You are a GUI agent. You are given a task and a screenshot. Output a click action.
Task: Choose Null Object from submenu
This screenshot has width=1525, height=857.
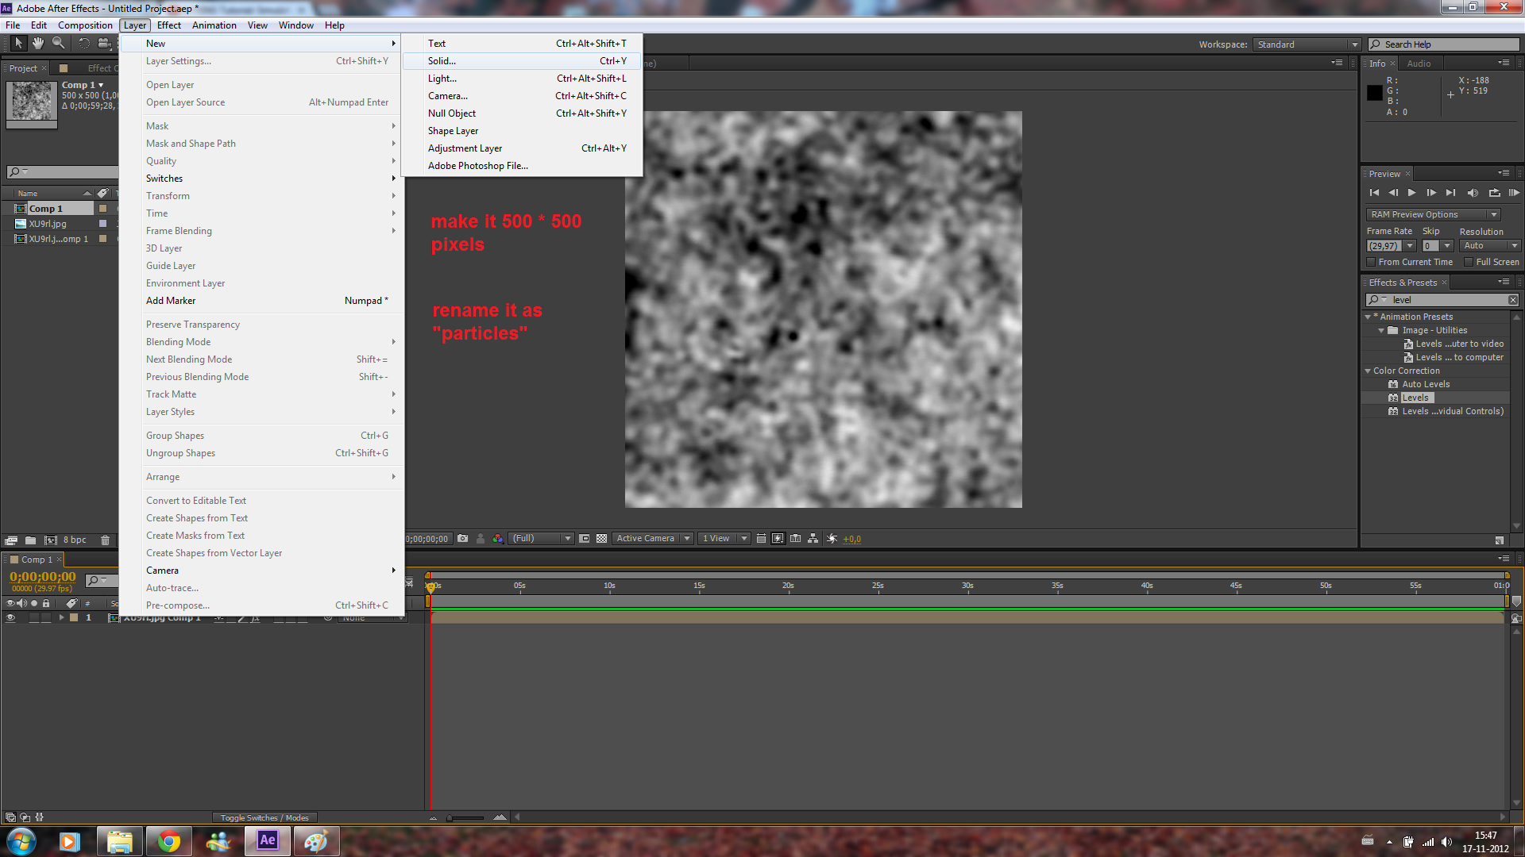(522, 113)
